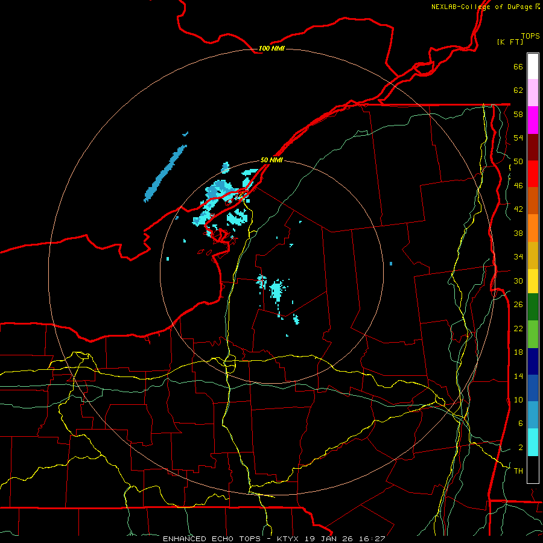The image size is (543, 543).
Task: Pick the navy blue legend swatch
Action: [533, 361]
